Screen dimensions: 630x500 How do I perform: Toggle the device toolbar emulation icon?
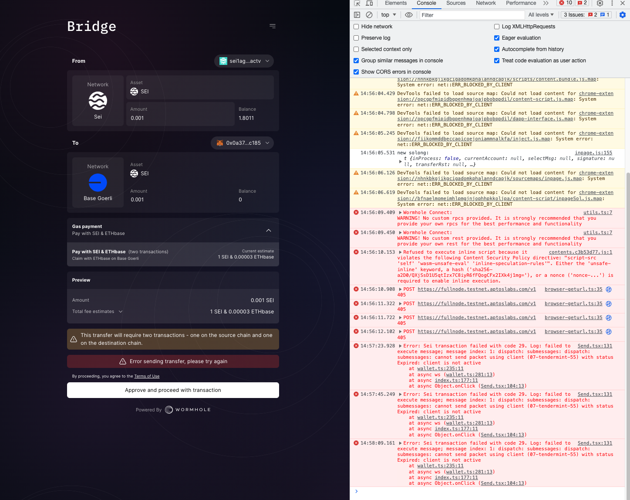point(368,3)
